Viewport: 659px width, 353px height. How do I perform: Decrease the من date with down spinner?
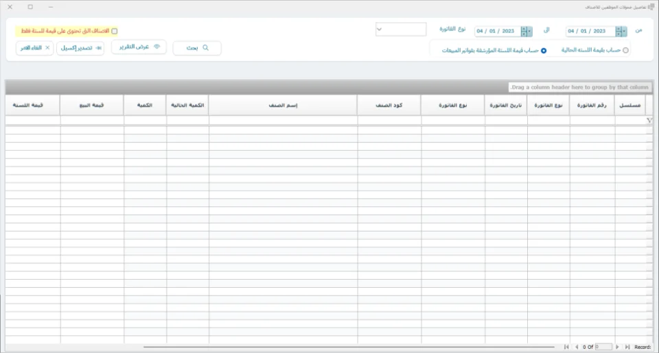click(618, 34)
